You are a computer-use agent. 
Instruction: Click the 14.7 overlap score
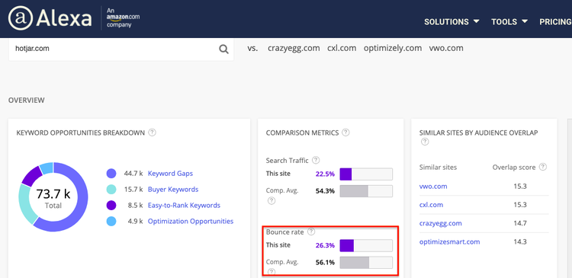(520, 223)
